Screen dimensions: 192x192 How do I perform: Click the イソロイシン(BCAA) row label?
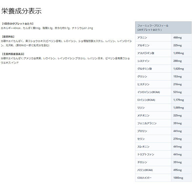[149, 92]
